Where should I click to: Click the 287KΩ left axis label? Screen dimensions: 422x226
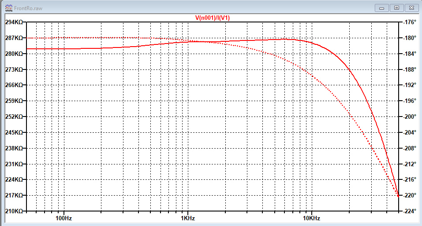14,38
